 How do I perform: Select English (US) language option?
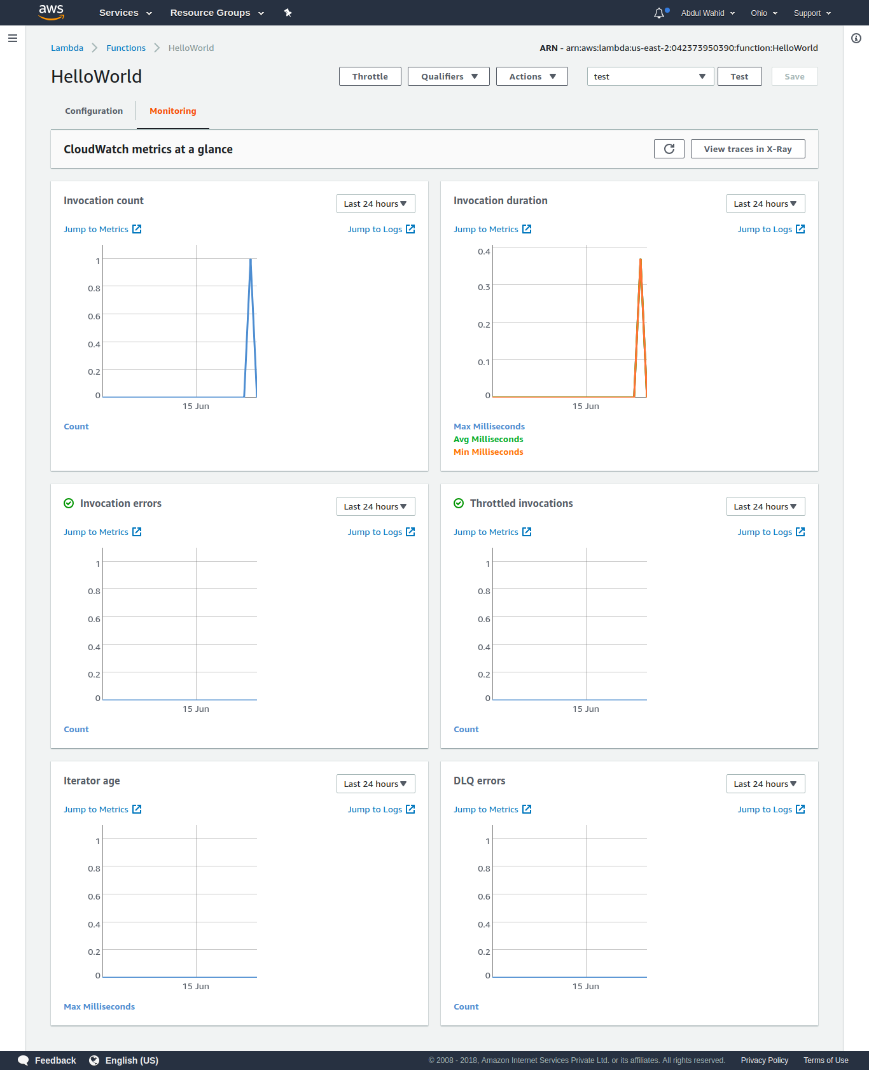[x=132, y=1060]
